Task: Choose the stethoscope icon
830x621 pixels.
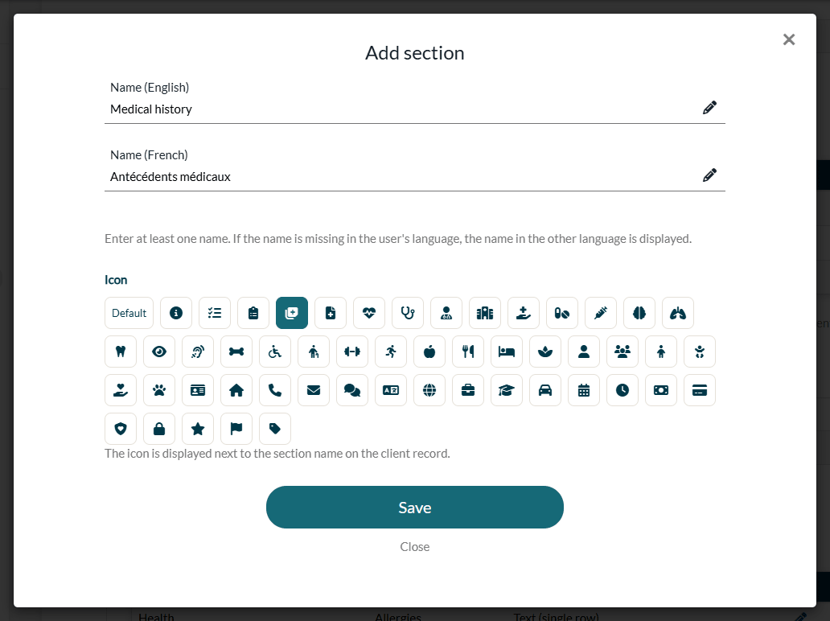Action: (x=408, y=313)
